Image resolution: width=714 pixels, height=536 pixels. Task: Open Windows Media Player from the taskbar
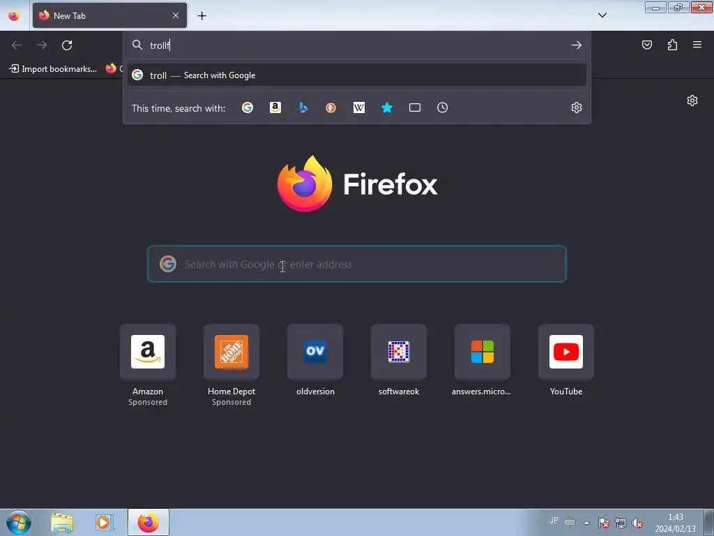103,523
